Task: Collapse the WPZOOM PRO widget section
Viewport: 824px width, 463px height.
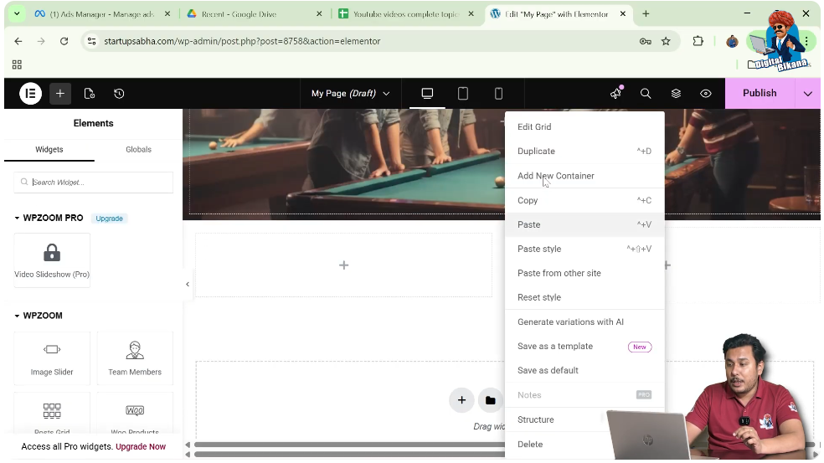Action: point(18,219)
